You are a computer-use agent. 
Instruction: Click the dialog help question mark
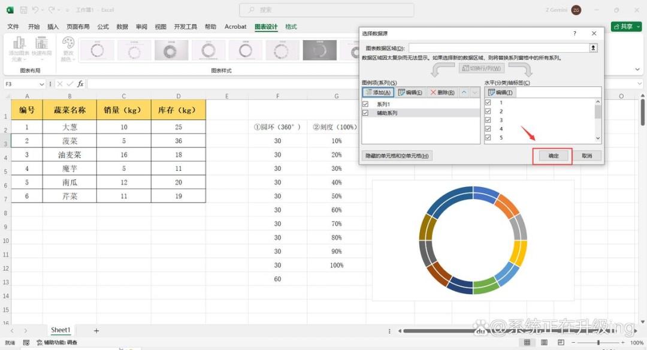point(575,34)
